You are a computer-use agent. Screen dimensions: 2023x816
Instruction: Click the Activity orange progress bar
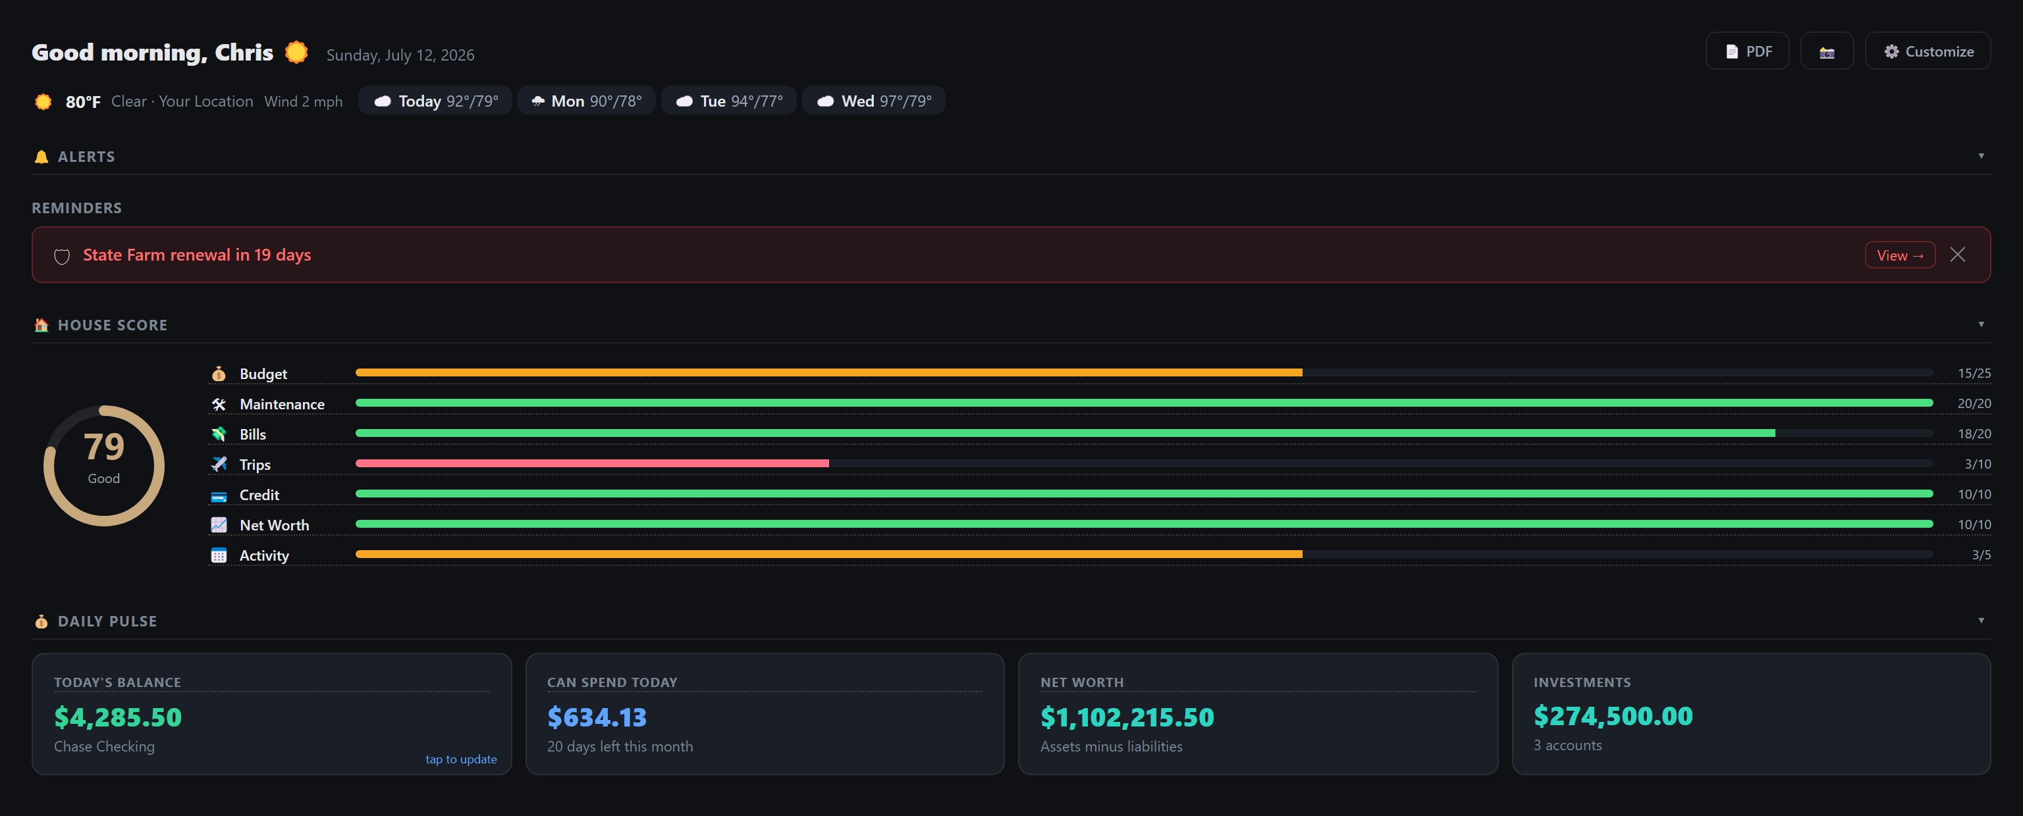[828, 554]
